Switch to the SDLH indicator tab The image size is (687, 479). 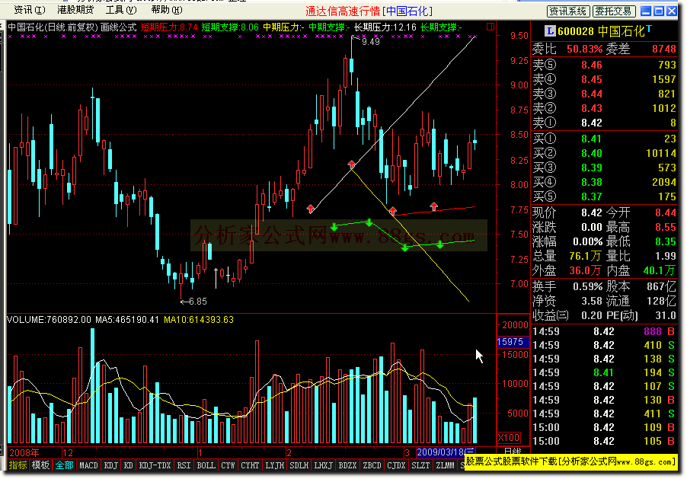299,465
